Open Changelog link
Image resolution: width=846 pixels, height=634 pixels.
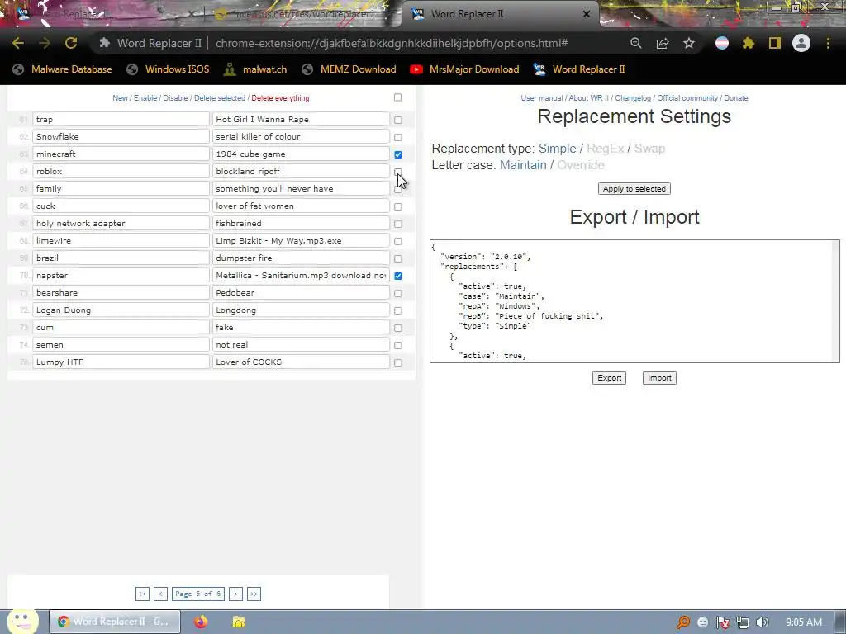(633, 98)
